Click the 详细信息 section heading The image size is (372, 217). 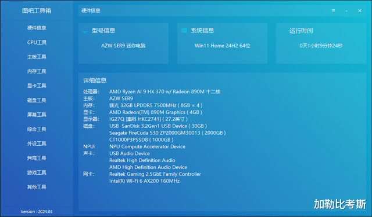click(x=95, y=80)
